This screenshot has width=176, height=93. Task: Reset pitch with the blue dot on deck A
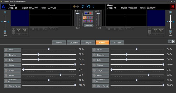(2, 22)
